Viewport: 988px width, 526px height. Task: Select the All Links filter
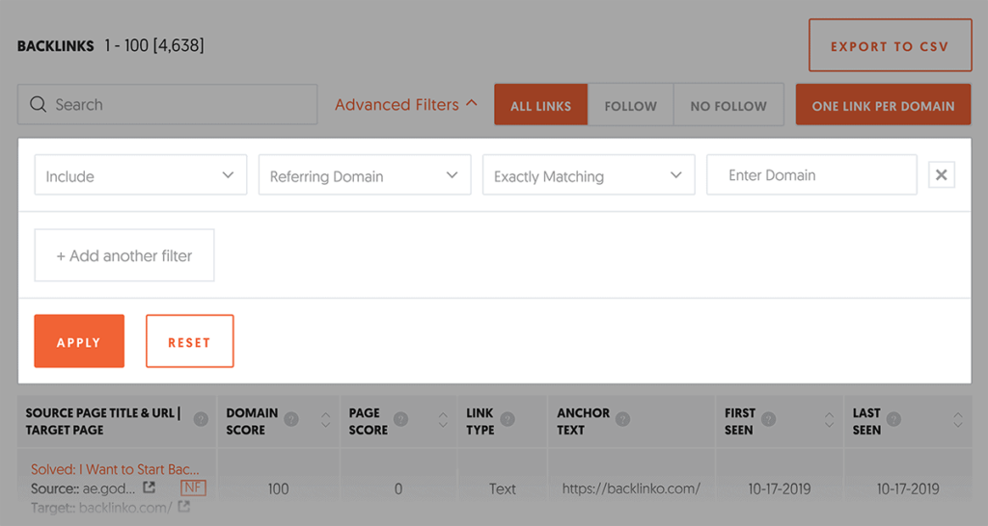540,106
